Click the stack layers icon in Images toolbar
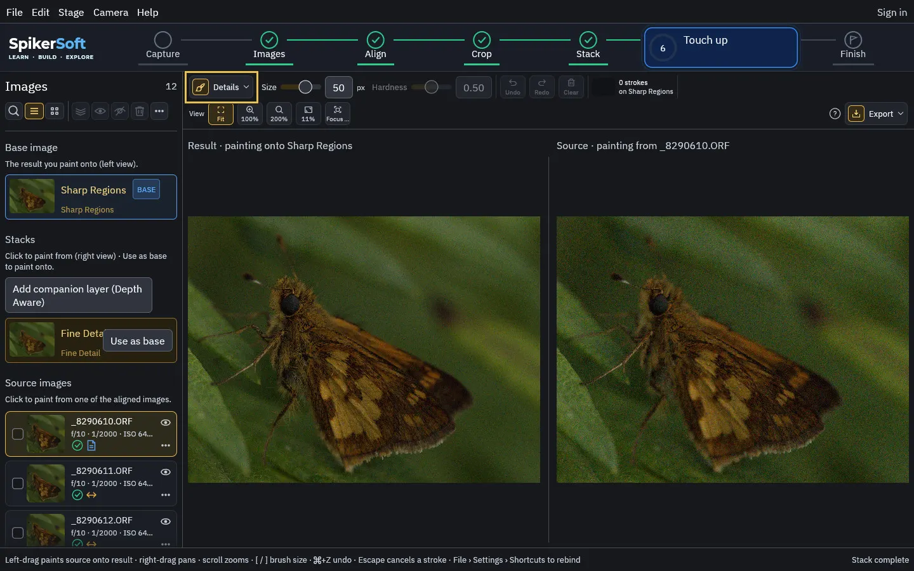 [81, 111]
